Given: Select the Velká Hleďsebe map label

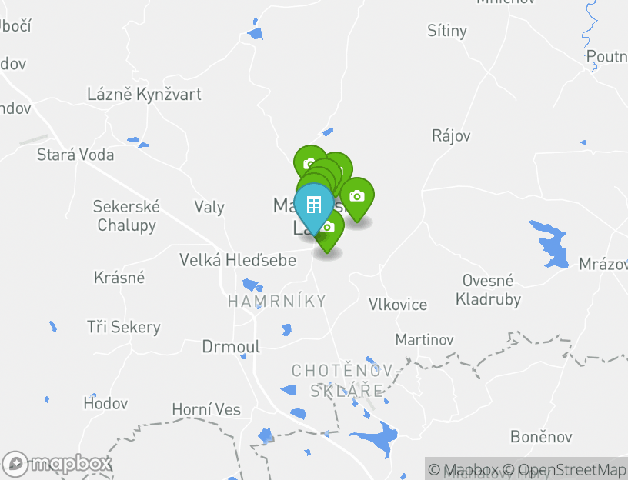Looking at the screenshot, I should click(x=238, y=260).
